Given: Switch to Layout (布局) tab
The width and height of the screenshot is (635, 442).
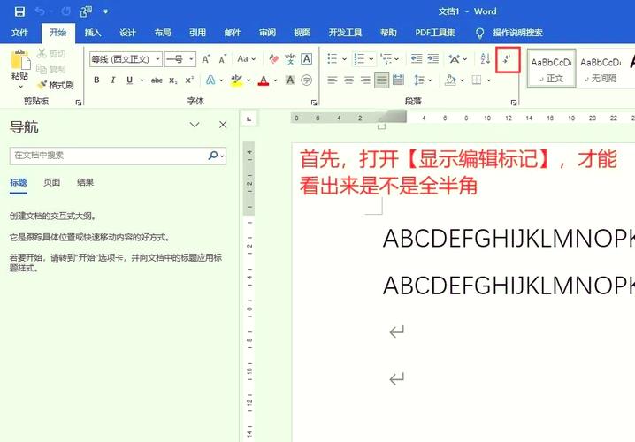Looking at the screenshot, I should tap(163, 33).
